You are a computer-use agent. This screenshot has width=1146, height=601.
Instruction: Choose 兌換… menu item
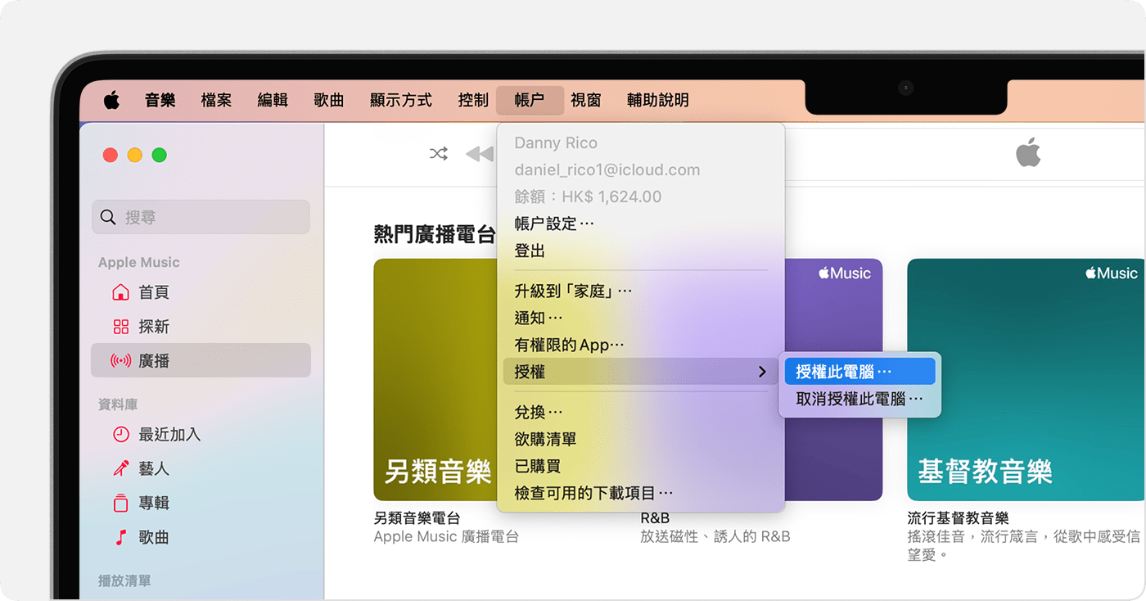(641, 412)
